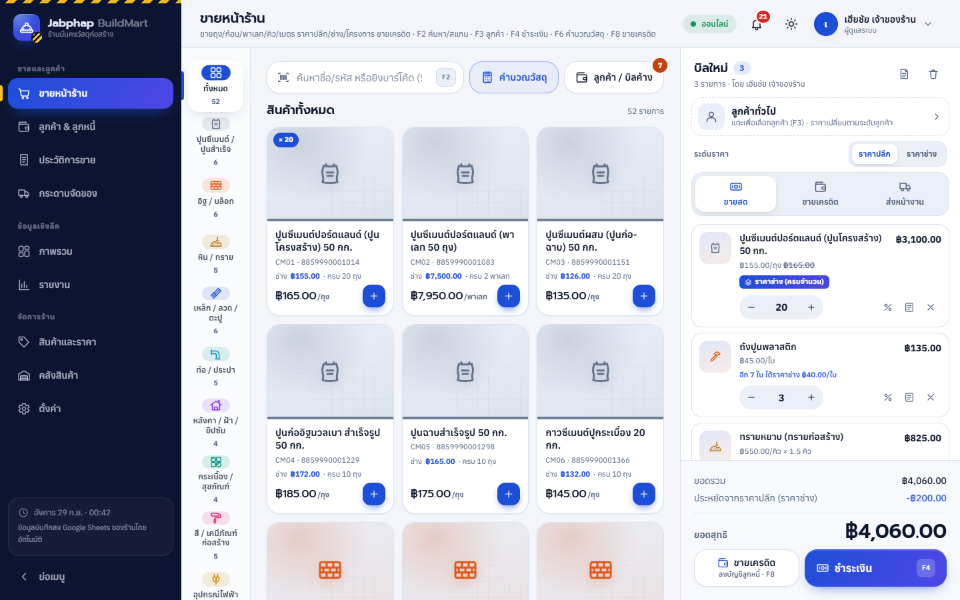The image size is (960, 600).
Task: Open รายงาน in sidebar
Action: pyautogui.click(x=91, y=285)
